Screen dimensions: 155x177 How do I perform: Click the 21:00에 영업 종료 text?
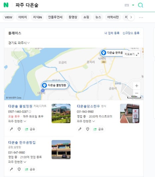[x=31, y=157]
